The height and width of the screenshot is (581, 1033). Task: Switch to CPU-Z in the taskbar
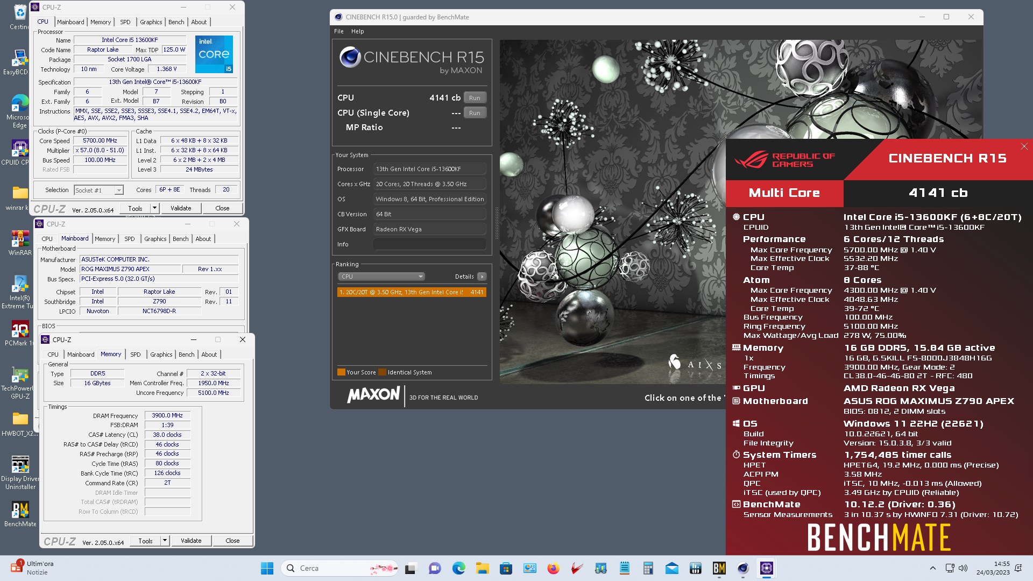pyautogui.click(x=766, y=568)
